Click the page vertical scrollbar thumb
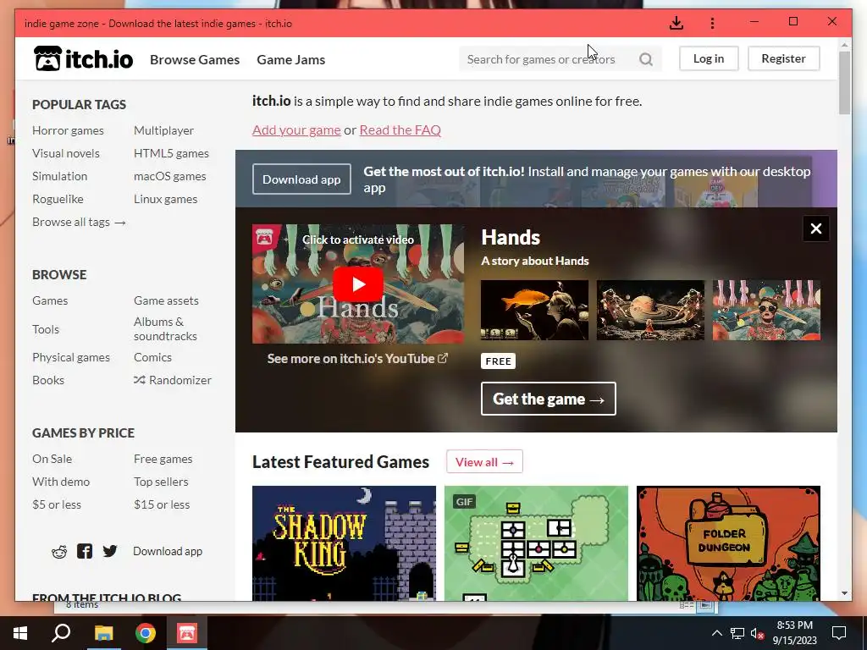This screenshot has height=650, width=867. tap(844, 83)
